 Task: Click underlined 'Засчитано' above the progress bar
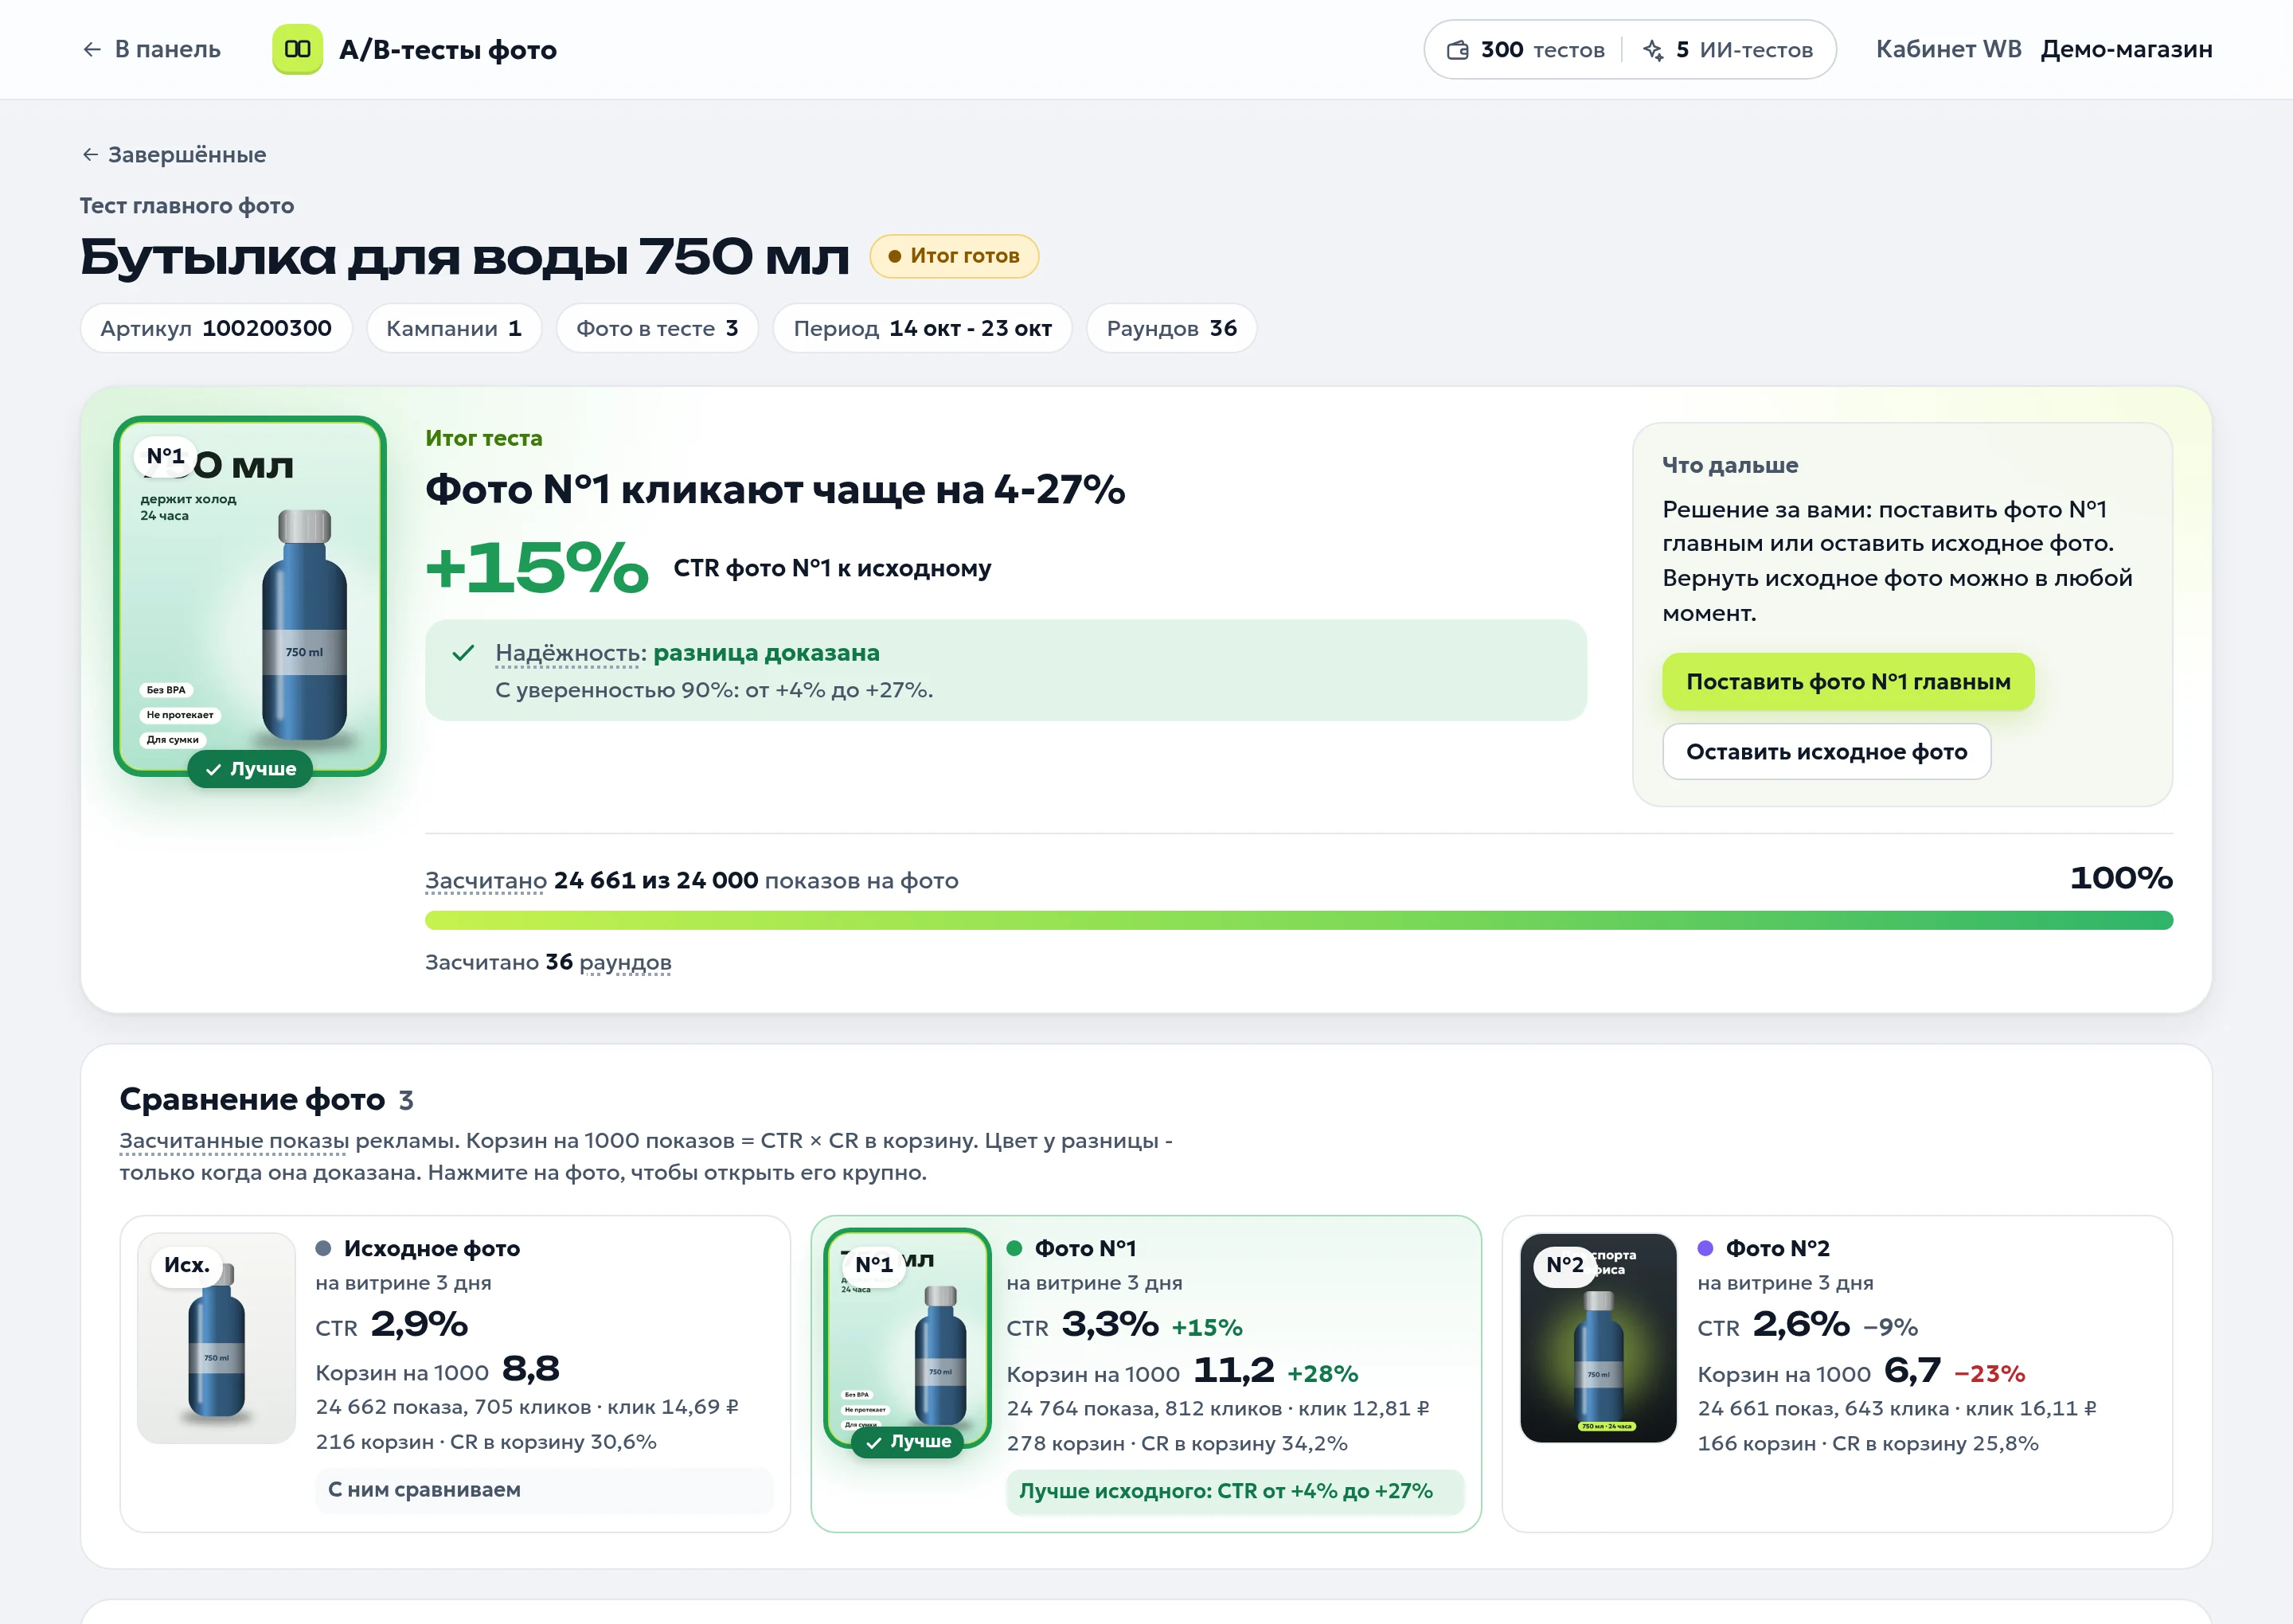[x=485, y=881]
